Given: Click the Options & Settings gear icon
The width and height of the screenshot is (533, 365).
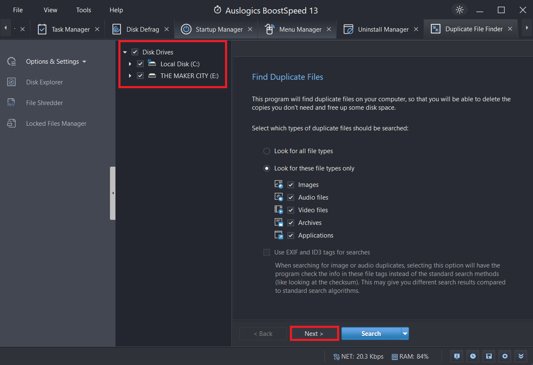Looking at the screenshot, I should [x=12, y=62].
